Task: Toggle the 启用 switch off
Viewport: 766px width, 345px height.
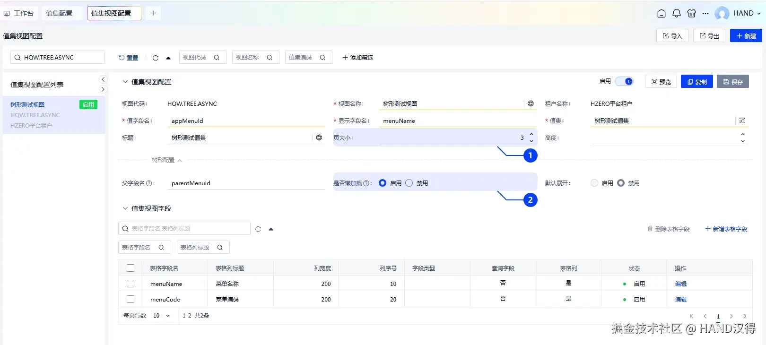Action: (x=624, y=81)
